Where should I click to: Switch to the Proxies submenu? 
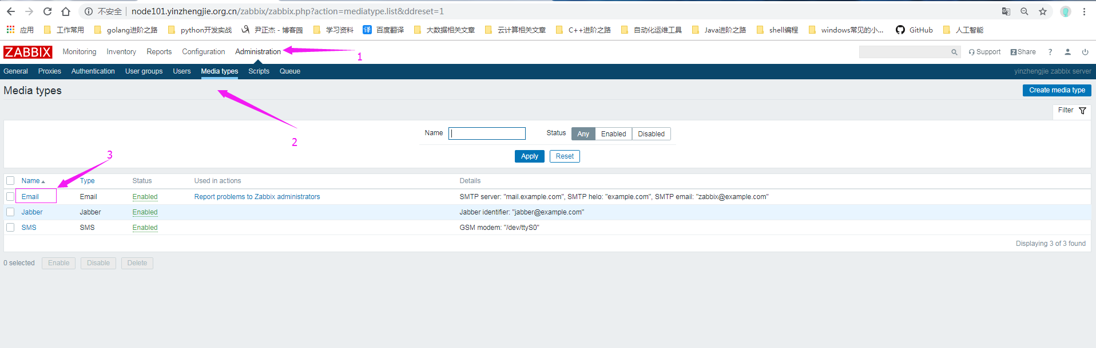[x=50, y=71]
